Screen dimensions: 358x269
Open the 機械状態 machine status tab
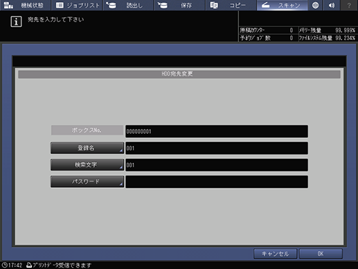coord(26,5)
